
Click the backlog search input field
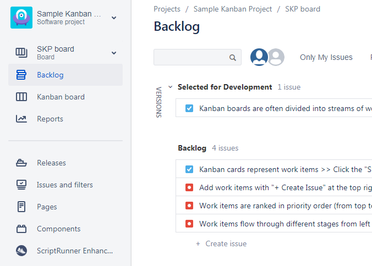[191, 57]
